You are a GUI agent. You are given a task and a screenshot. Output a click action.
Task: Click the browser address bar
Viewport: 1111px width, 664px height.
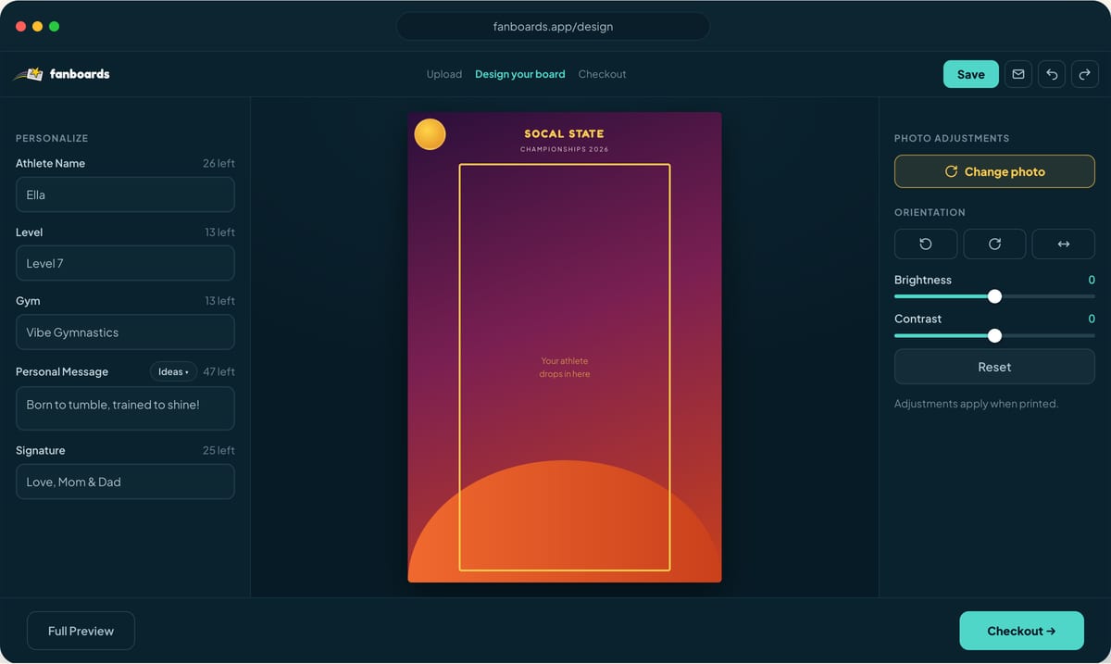click(x=553, y=26)
